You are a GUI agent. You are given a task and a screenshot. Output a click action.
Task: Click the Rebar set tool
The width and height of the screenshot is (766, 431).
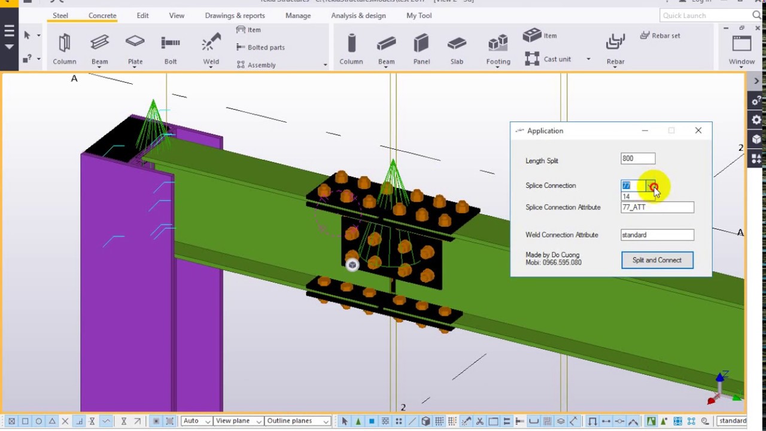[660, 35]
